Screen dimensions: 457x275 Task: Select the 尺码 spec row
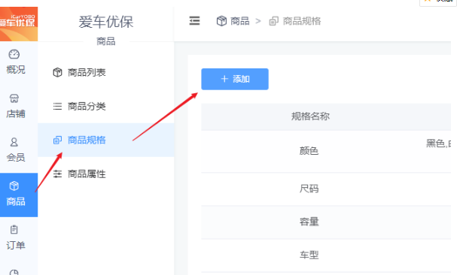pos(326,189)
